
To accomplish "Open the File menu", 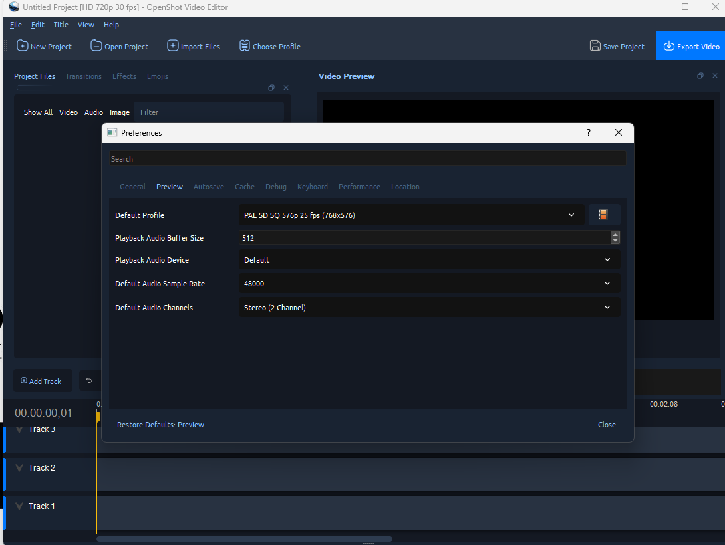I will [x=16, y=25].
